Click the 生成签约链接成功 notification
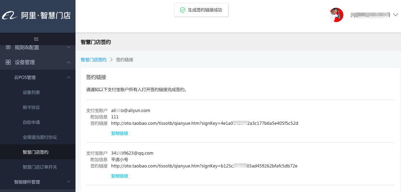Image resolution: width=401 pixels, height=192 pixels. point(201,10)
